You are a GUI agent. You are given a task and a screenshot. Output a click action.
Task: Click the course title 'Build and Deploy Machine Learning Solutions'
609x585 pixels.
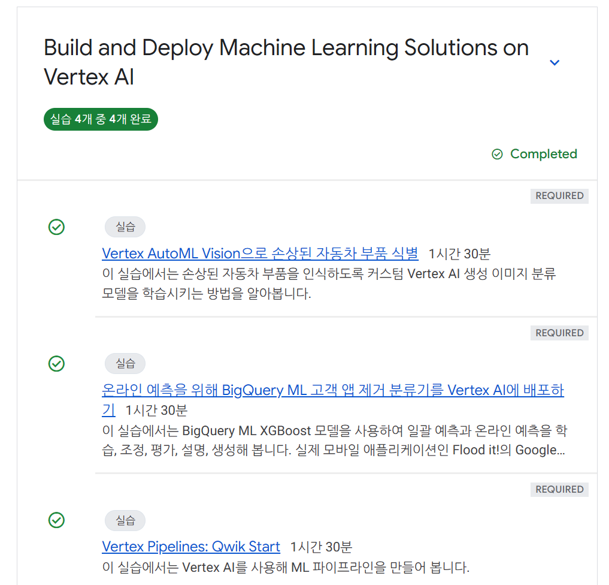286,62
